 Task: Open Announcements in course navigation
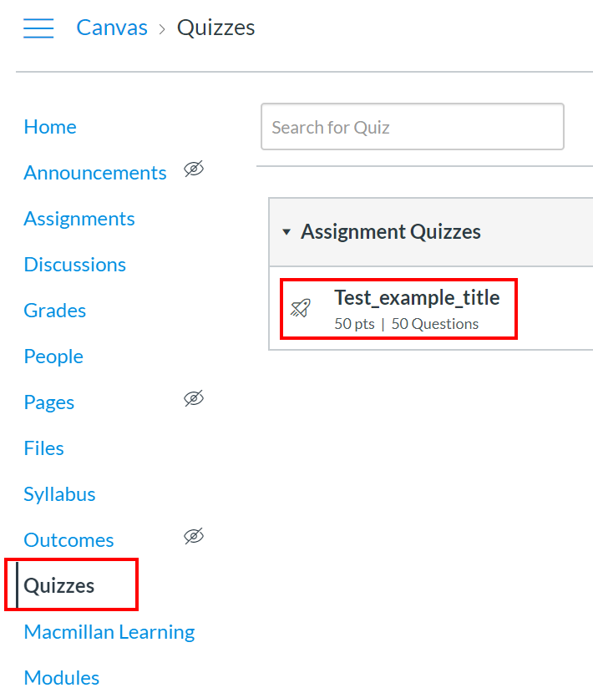95,173
